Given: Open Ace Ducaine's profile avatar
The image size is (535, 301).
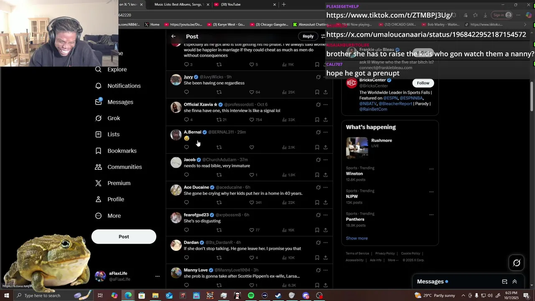Looking at the screenshot, I should [176, 190].
